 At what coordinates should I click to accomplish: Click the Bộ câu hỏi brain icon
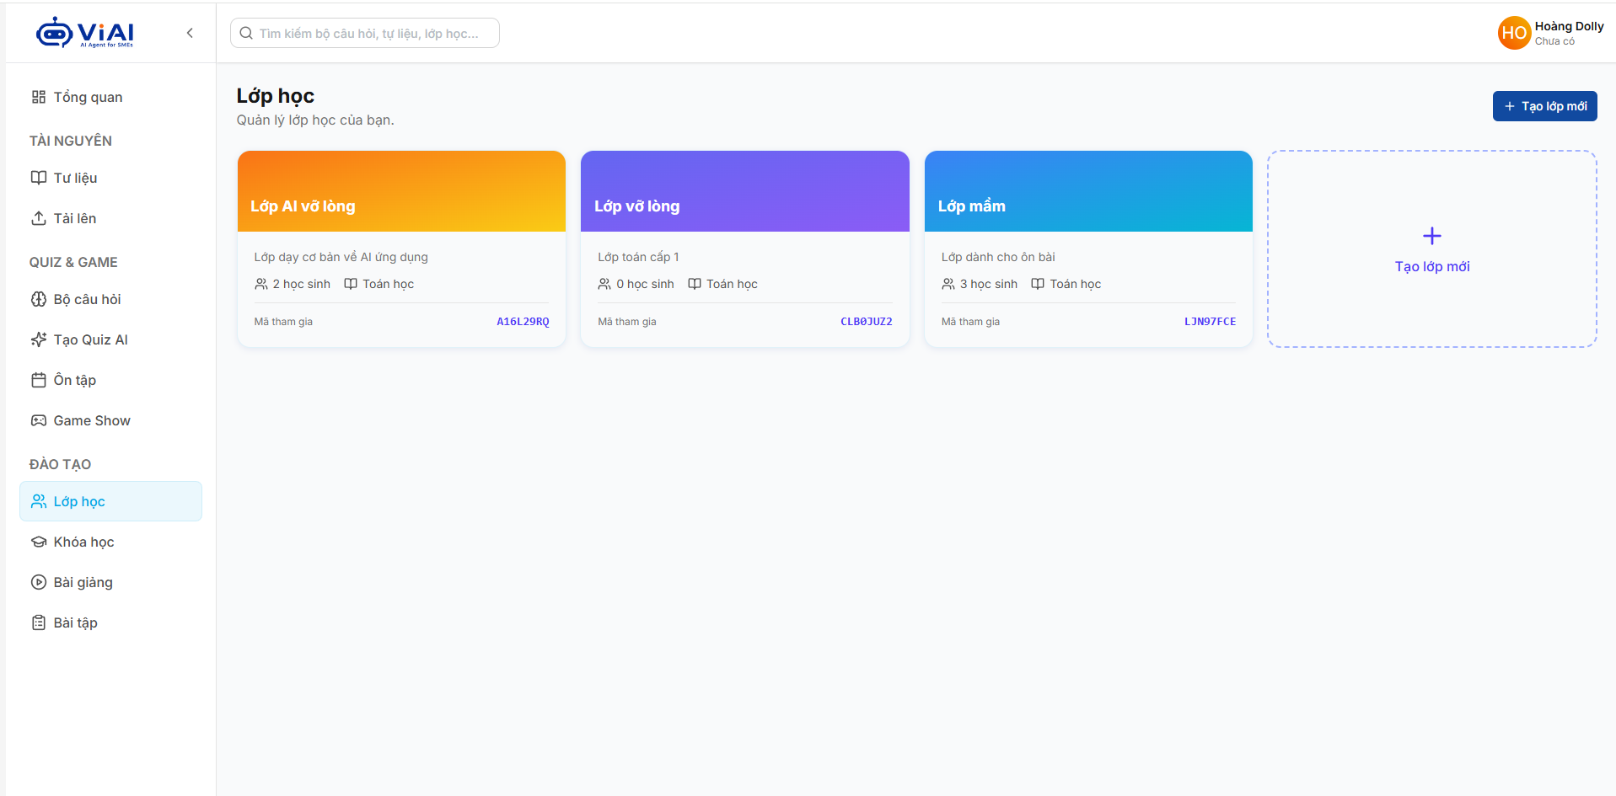[x=39, y=299]
